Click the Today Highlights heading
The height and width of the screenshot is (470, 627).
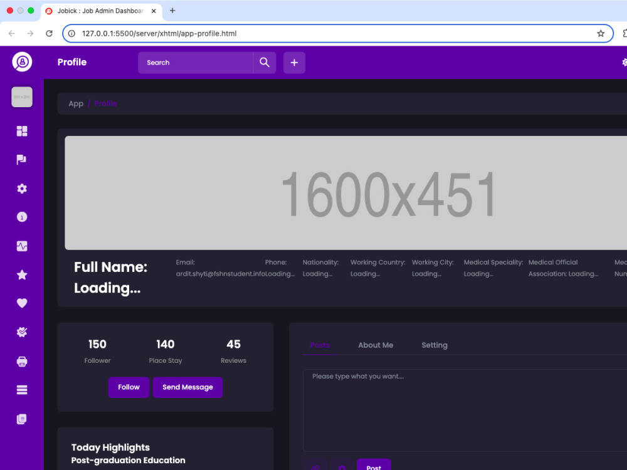pyautogui.click(x=110, y=447)
